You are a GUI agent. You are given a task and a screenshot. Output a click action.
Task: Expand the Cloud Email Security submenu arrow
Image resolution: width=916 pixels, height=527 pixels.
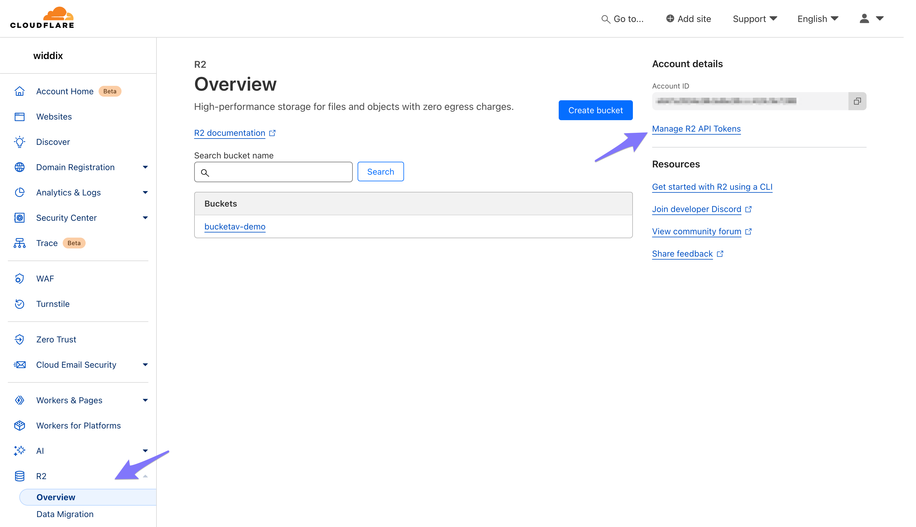(145, 365)
